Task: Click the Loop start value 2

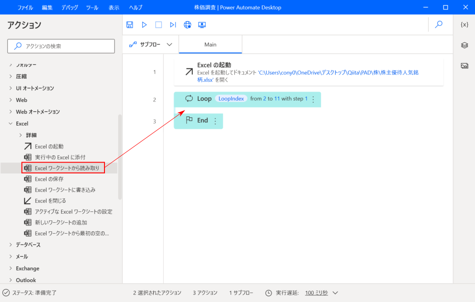Action: (265, 99)
